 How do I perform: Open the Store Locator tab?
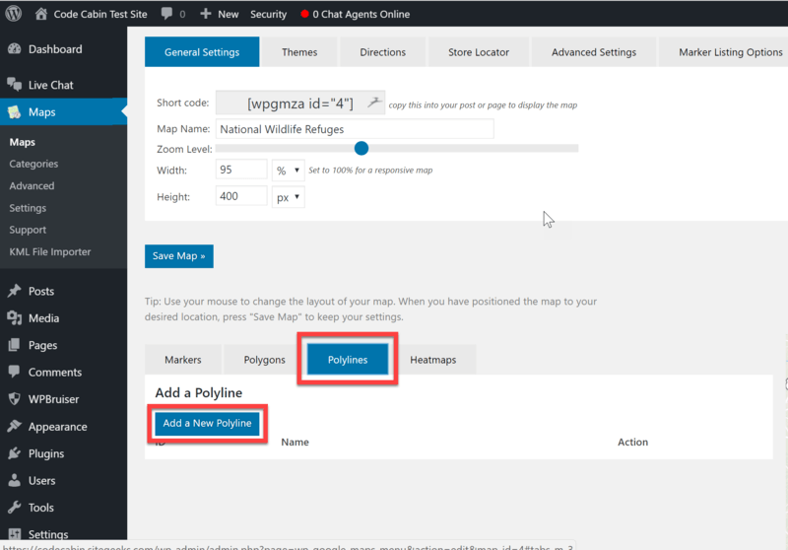pos(479,52)
